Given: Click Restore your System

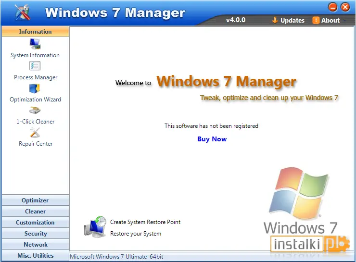Looking at the screenshot, I should click(x=136, y=234).
